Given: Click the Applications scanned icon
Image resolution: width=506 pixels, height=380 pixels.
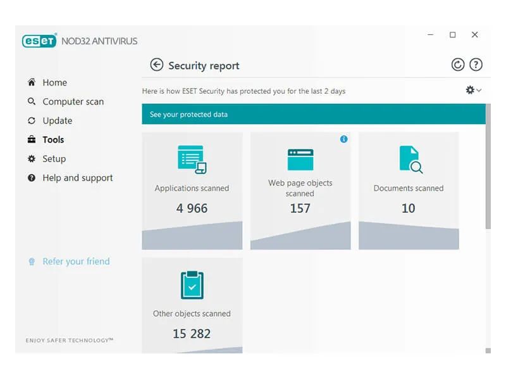Looking at the screenshot, I should [x=192, y=160].
